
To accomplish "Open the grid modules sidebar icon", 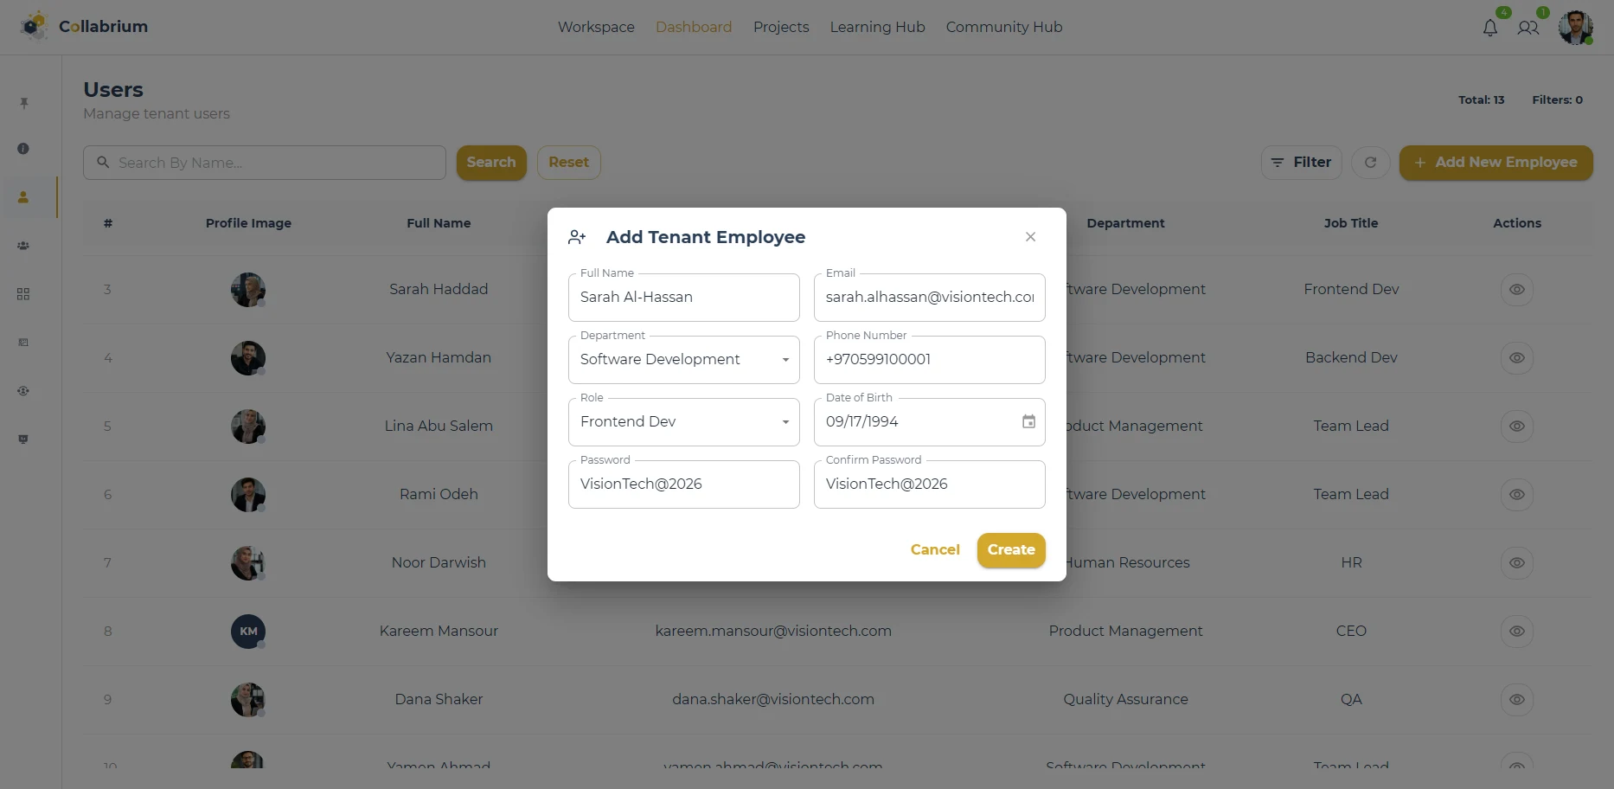I will [x=23, y=294].
